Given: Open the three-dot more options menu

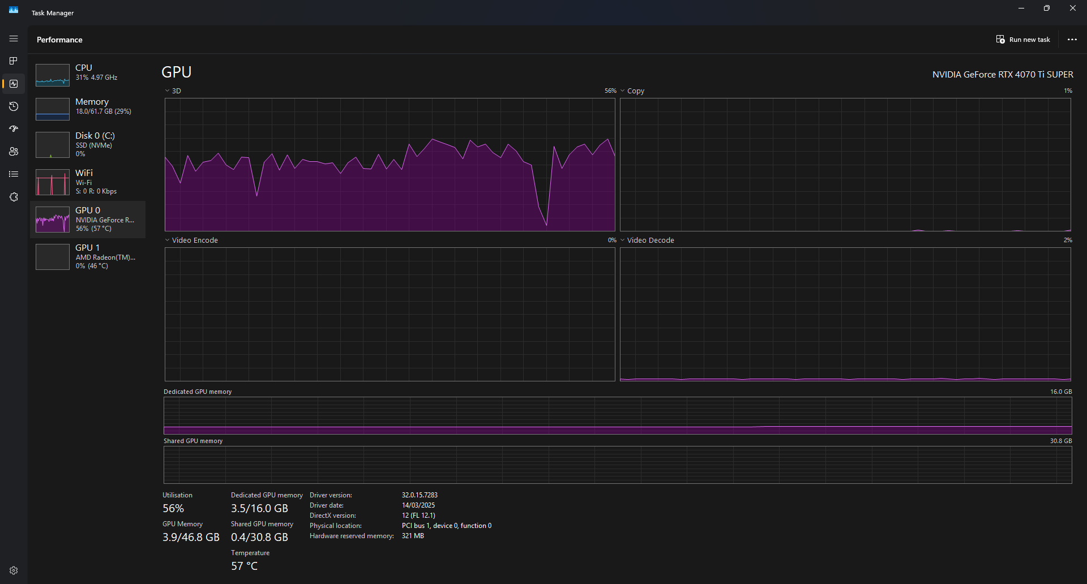Looking at the screenshot, I should (x=1072, y=40).
